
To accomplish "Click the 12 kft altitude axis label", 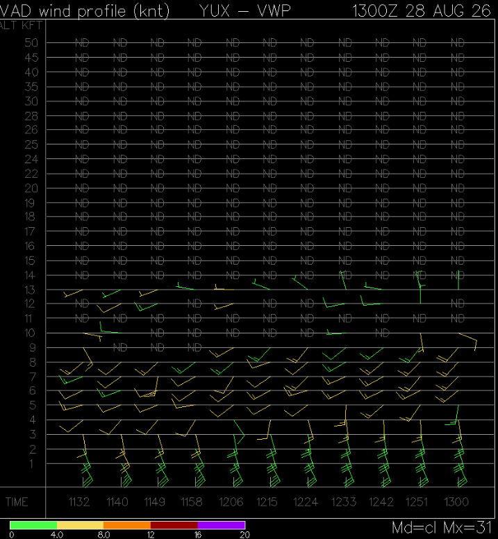I will tap(30, 304).
